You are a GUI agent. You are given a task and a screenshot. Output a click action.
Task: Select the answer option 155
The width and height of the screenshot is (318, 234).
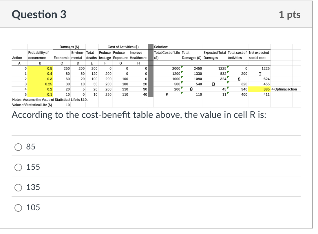(18, 167)
